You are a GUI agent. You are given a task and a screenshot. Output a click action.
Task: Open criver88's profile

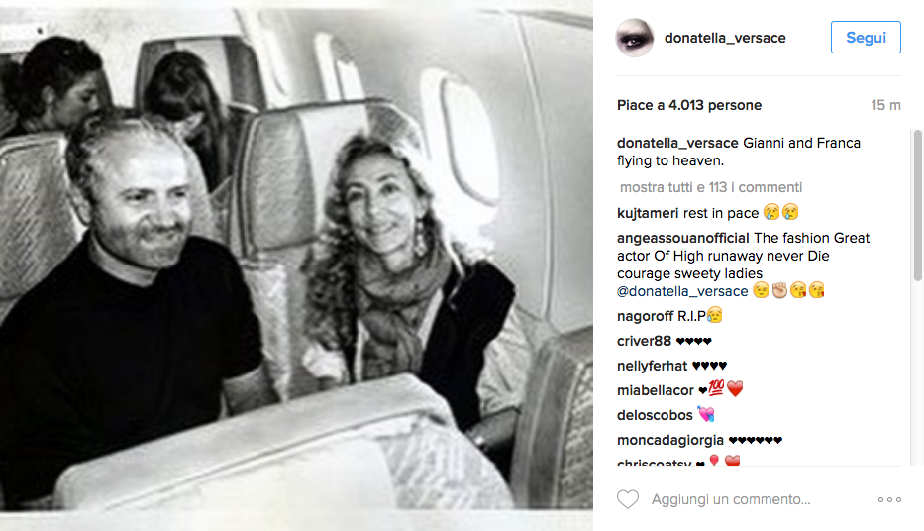click(x=644, y=341)
